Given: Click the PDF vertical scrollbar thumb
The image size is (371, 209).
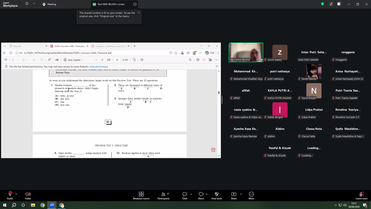Looking at the screenshot, I should coord(219,93).
